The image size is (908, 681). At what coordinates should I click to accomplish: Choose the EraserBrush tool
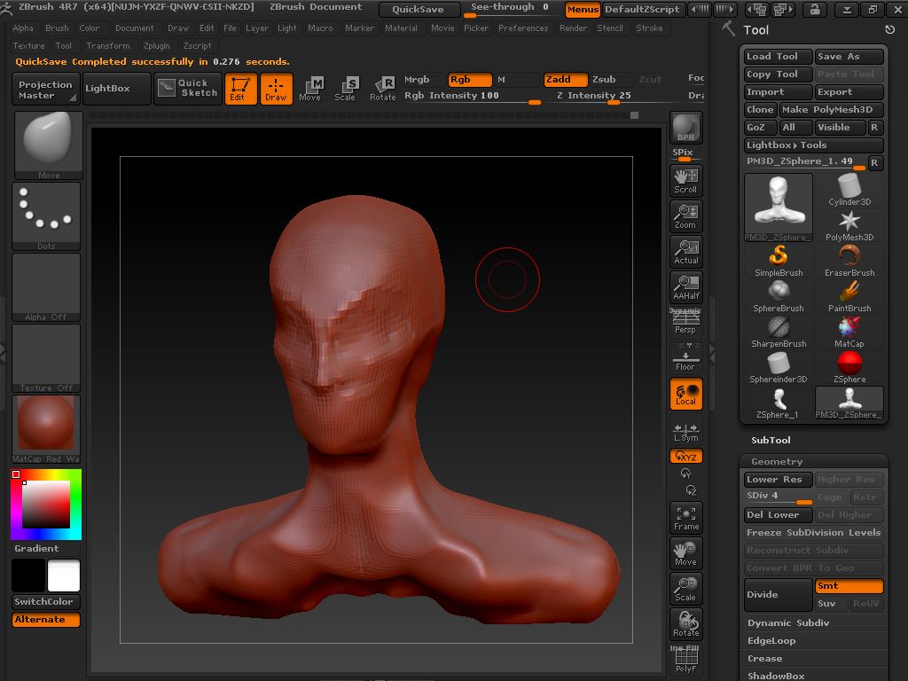click(849, 261)
